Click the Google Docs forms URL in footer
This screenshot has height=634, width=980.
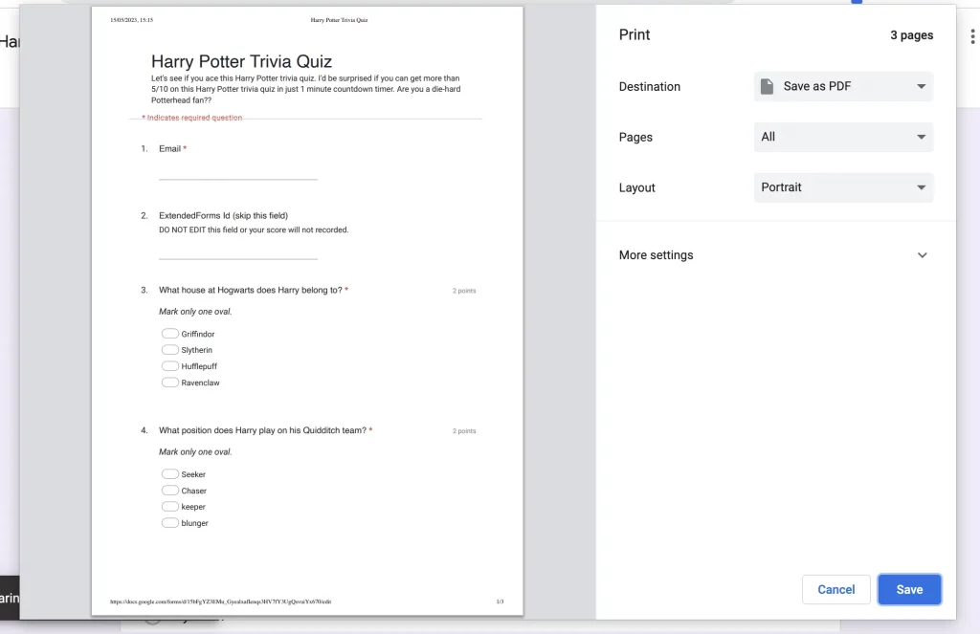pos(220,601)
